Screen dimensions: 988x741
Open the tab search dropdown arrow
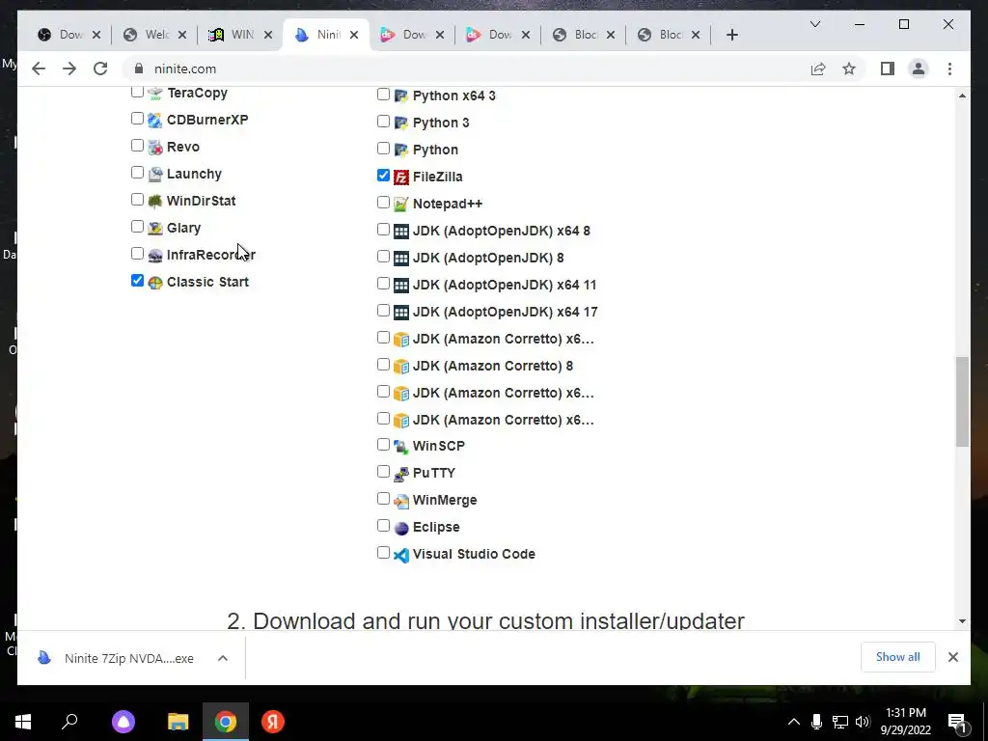point(814,24)
